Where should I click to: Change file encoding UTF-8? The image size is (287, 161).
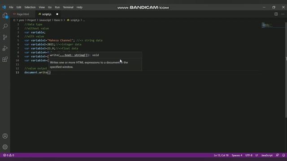(249, 155)
